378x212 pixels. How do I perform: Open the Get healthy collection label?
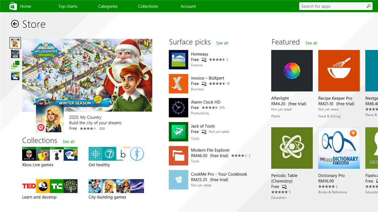pos(99,165)
